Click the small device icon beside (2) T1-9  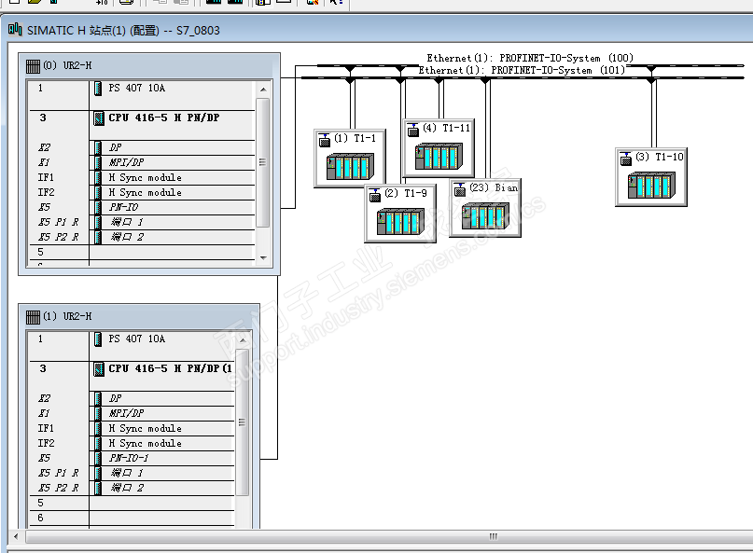pos(374,195)
